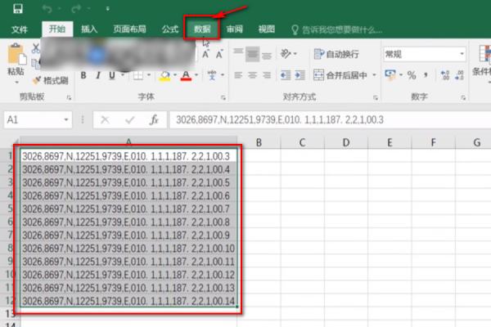Screen dimensions: 491x327
Task: Toggle underline formatting
Action: pos(112,75)
